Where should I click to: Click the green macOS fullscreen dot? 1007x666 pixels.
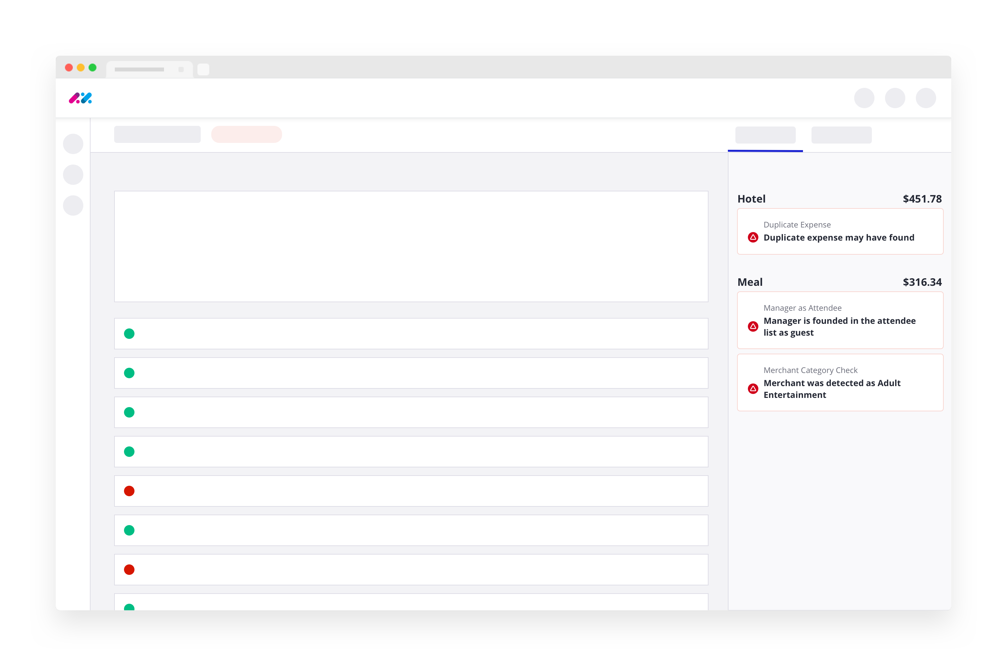click(x=93, y=68)
